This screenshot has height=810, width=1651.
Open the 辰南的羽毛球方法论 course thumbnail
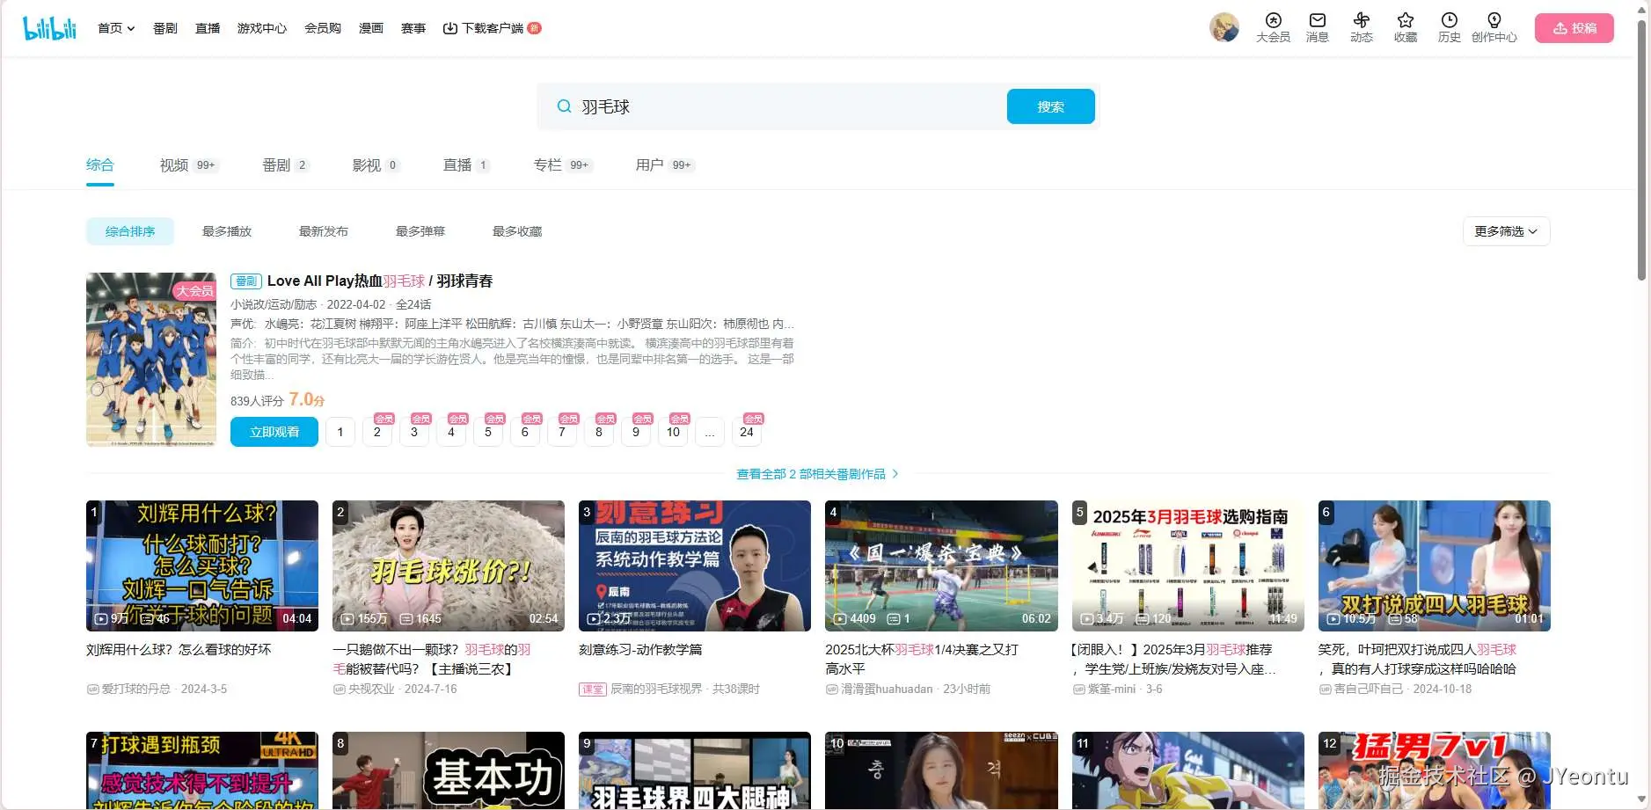click(x=695, y=566)
